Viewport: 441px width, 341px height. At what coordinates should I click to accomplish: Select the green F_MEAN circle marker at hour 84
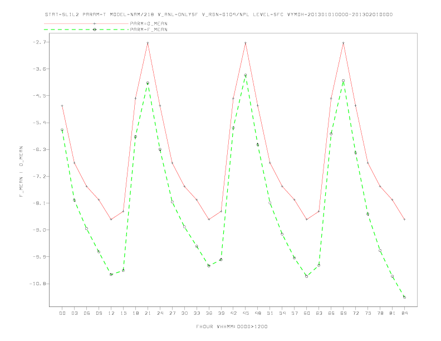(404, 297)
